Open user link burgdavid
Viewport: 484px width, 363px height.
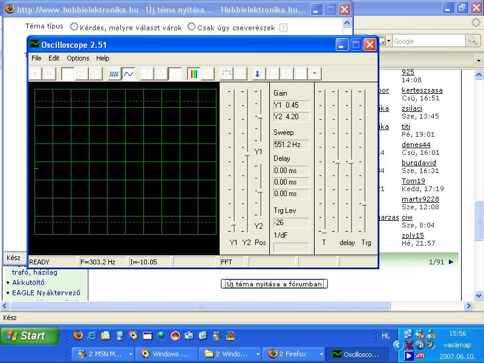tap(419, 163)
